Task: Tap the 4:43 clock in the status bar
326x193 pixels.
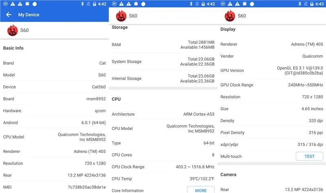Action: pyautogui.click(x=319, y=4)
